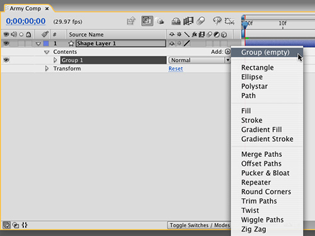This screenshot has height=236, width=315.
Task: Click the Adjustment Layer column header
Action: click(217, 35)
